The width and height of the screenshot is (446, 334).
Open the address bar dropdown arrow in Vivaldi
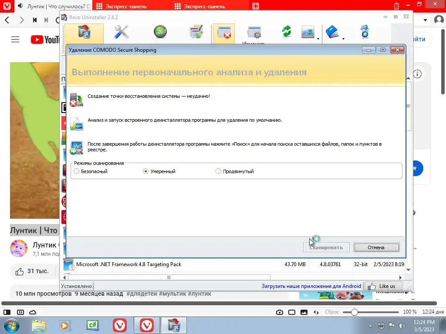425,20
